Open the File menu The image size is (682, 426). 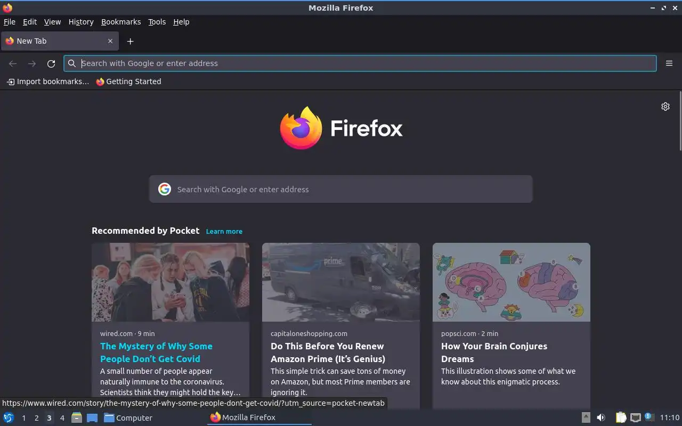pos(10,22)
